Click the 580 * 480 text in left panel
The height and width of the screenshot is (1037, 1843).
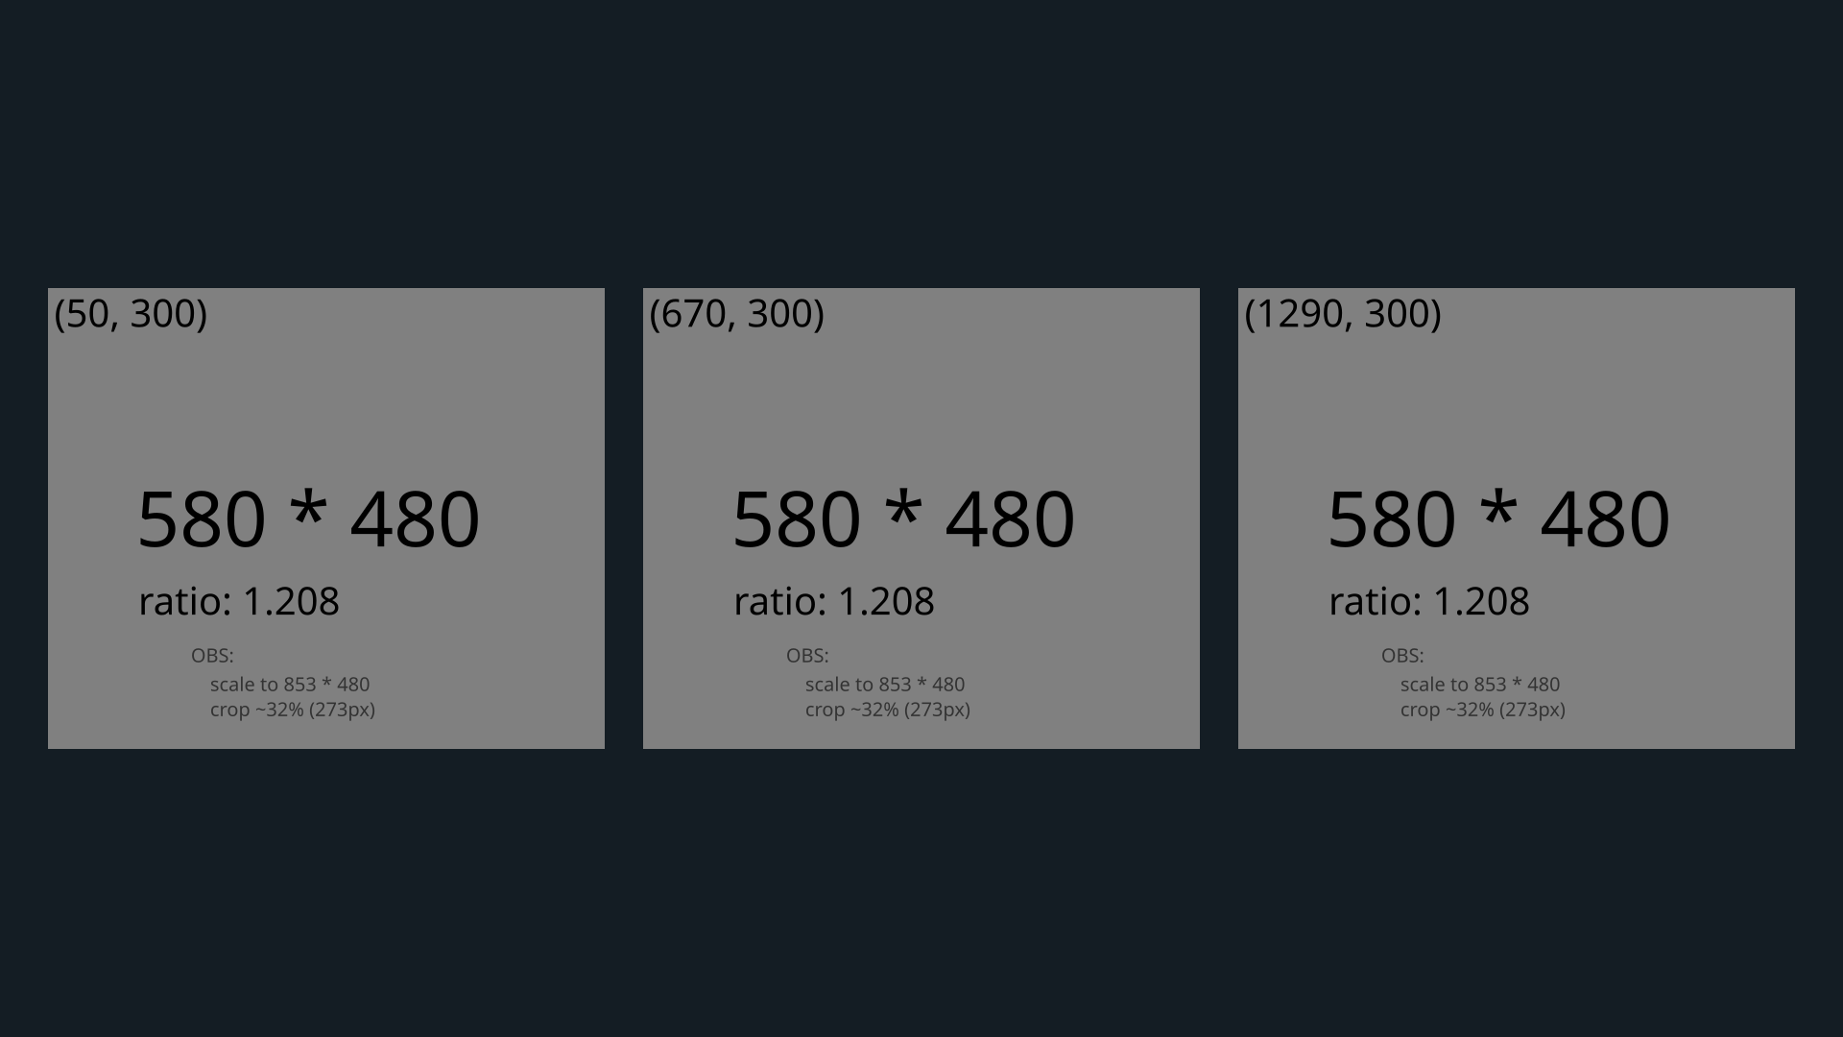coord(308,519)
